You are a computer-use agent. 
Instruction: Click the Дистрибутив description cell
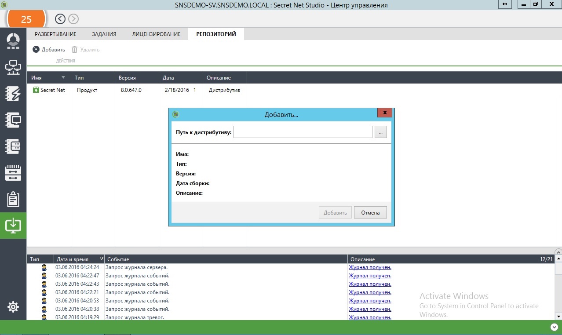(x=224, y=90)
